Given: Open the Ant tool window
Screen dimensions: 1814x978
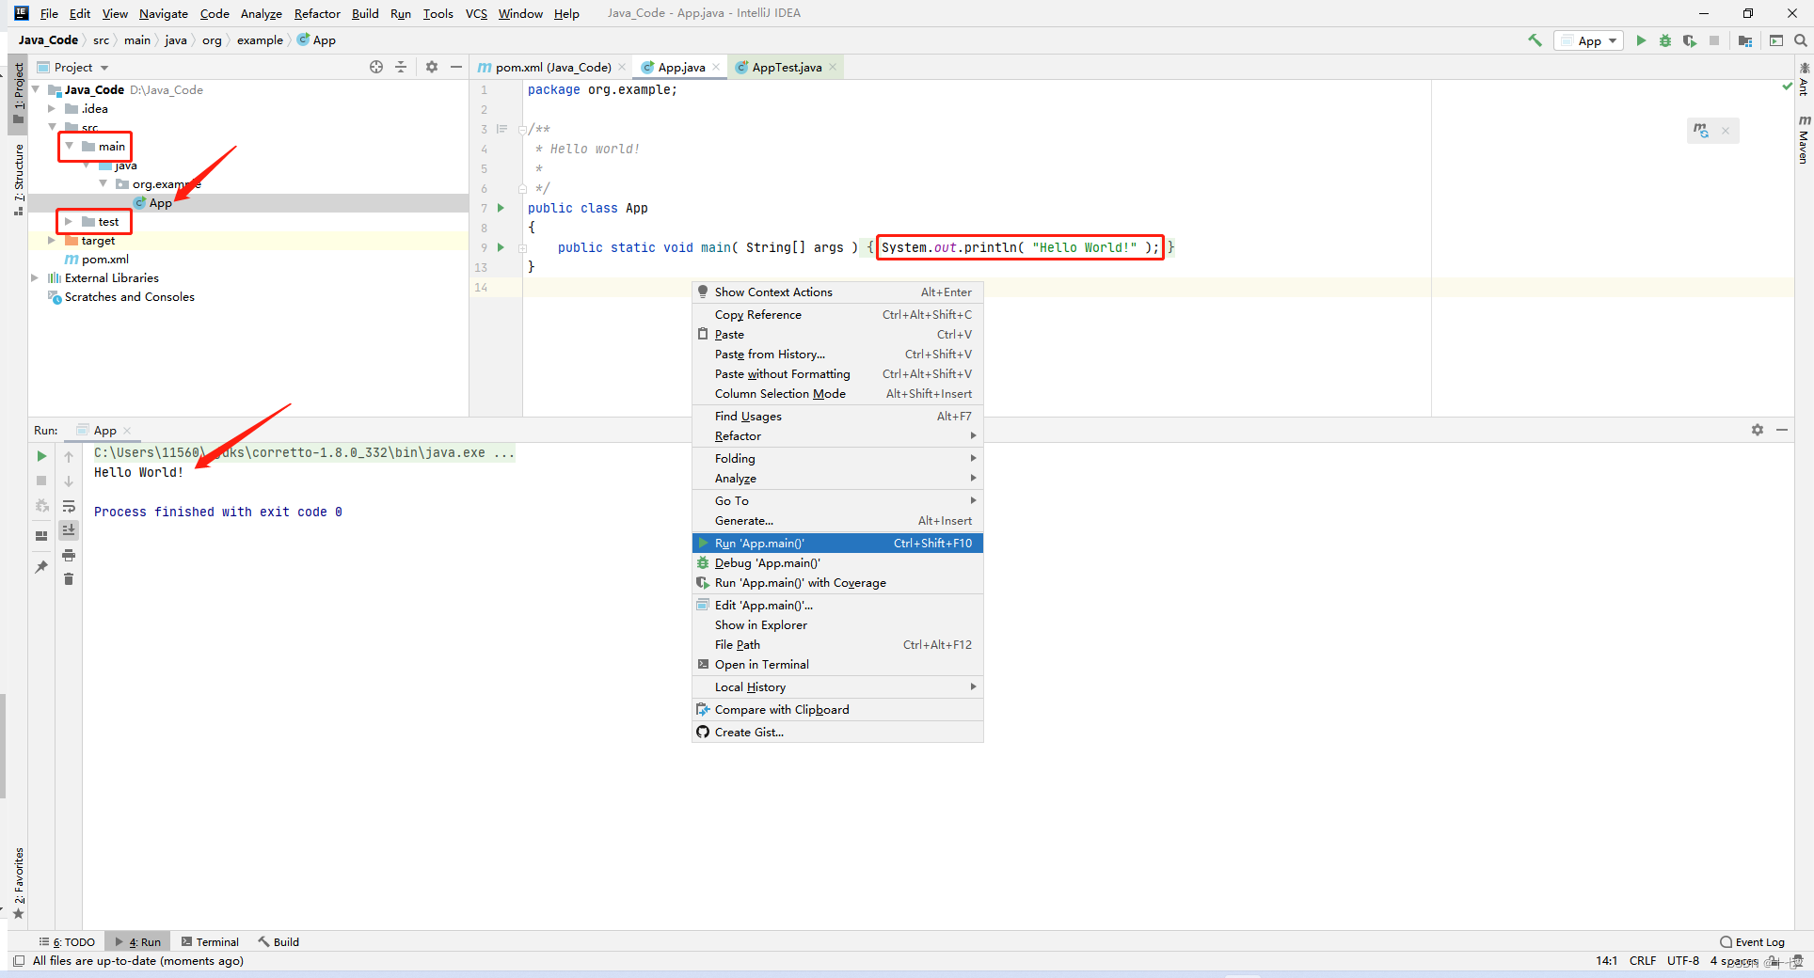Looking at the screenshot, I should 1804,81.
